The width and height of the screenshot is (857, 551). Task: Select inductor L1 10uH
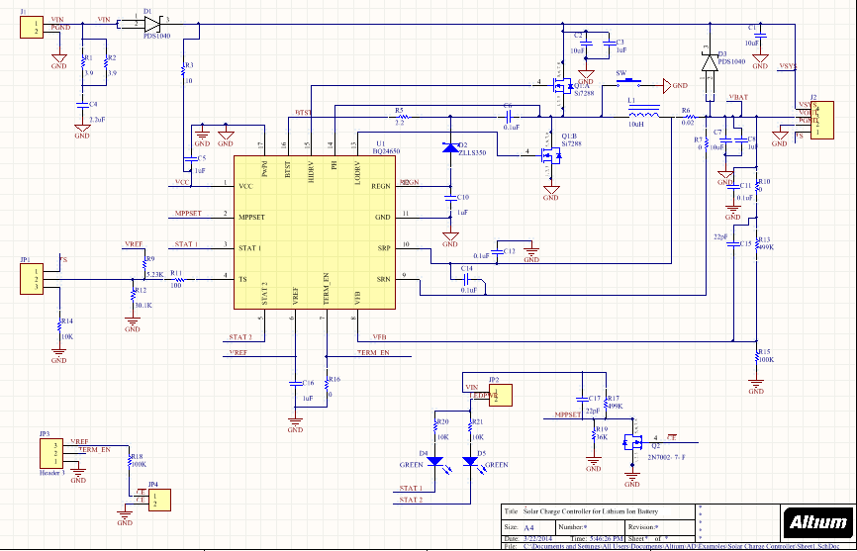click(644, 112)
